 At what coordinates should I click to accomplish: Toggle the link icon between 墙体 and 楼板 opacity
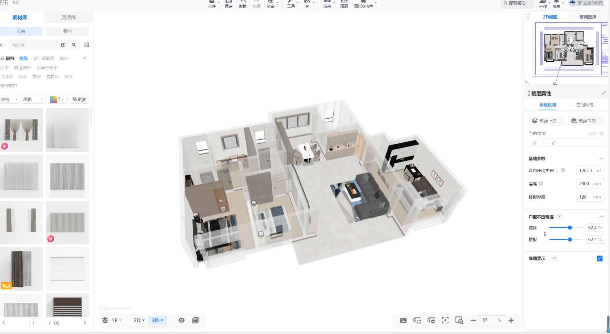coord(545,234)
